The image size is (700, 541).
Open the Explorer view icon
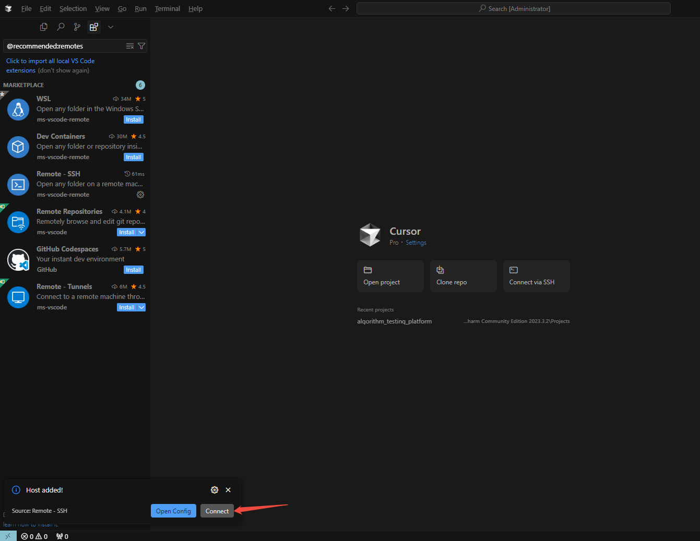tap(44, 27)
